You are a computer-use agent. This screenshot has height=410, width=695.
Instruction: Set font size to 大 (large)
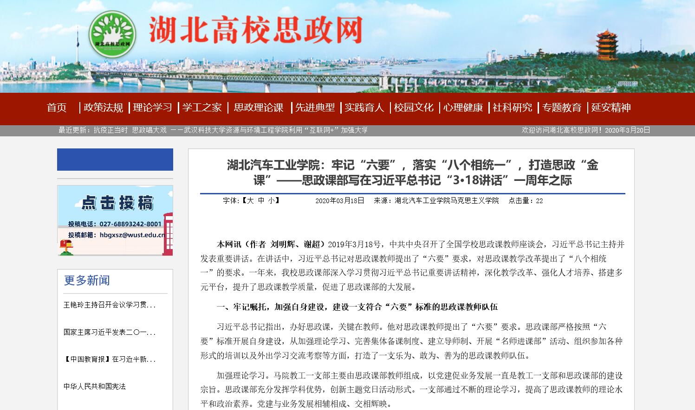pos(250,201)
